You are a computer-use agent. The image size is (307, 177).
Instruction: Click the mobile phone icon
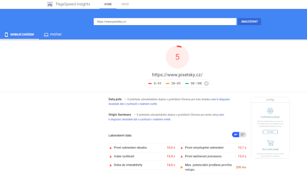(6, 34)
